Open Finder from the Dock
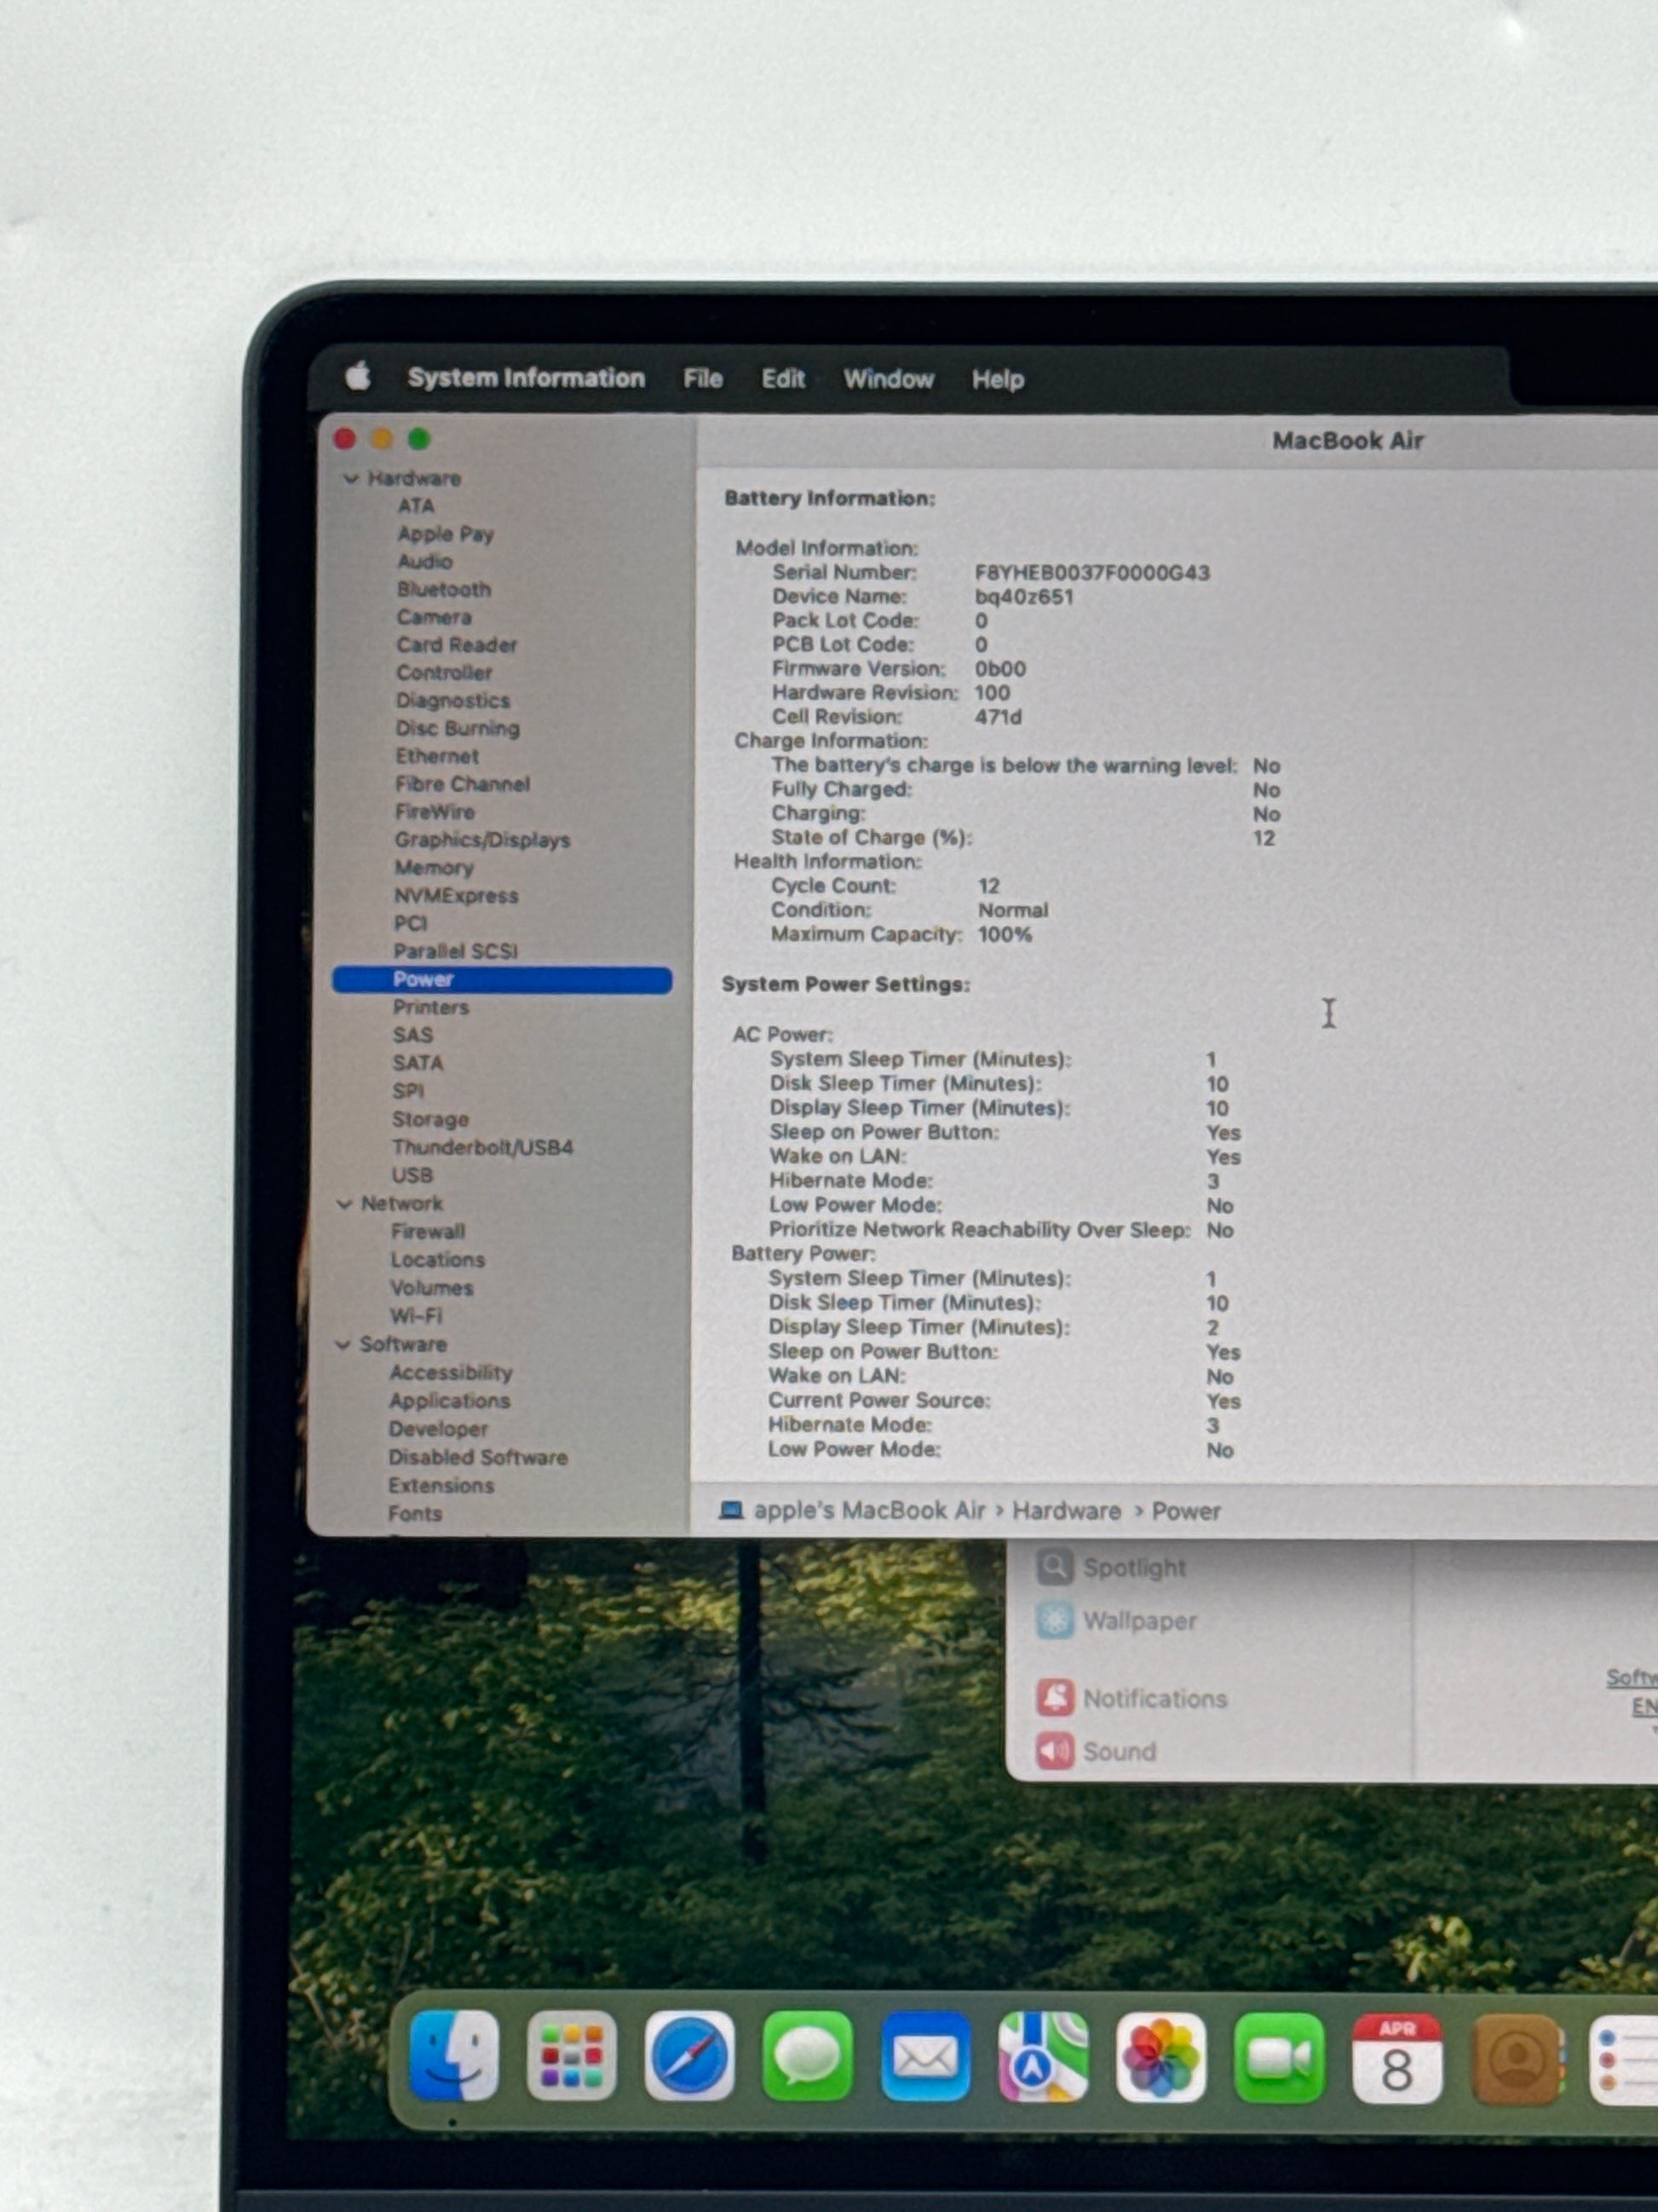 [455, 2056]
